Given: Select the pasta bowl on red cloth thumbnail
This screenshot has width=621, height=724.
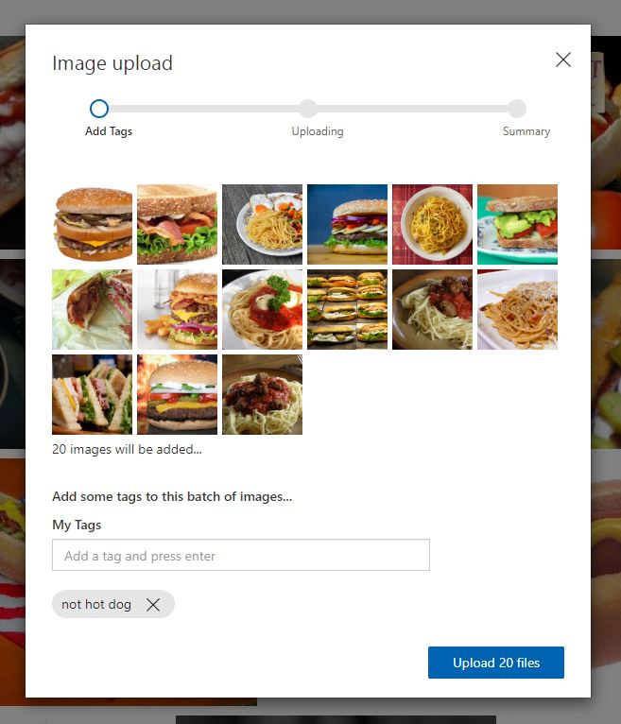Looking at the screenshot, I should coord(433,224).
